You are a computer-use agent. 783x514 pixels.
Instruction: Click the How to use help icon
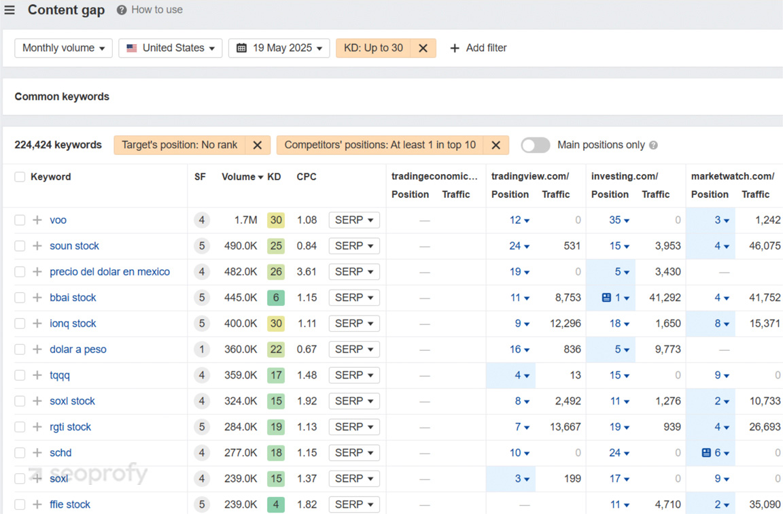[x=122, y=10]
